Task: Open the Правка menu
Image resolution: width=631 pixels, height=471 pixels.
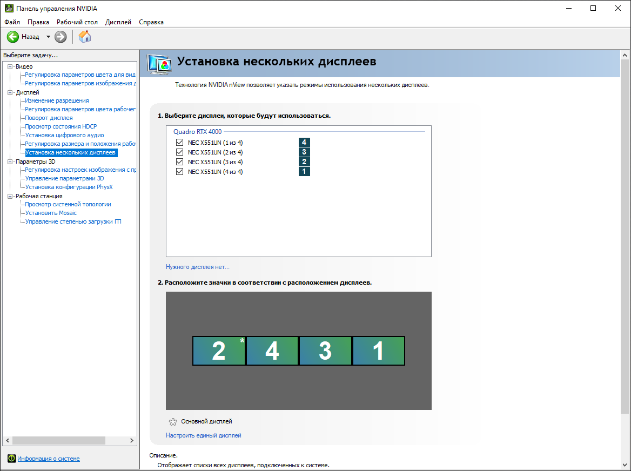Action: (x=38, y=22)
